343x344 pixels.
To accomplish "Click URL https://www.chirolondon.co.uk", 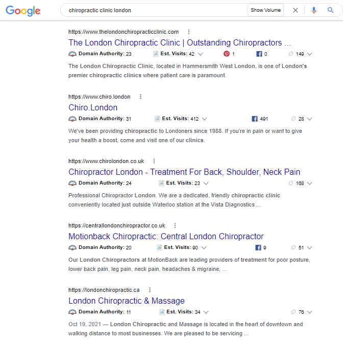I will coord(106,161).
